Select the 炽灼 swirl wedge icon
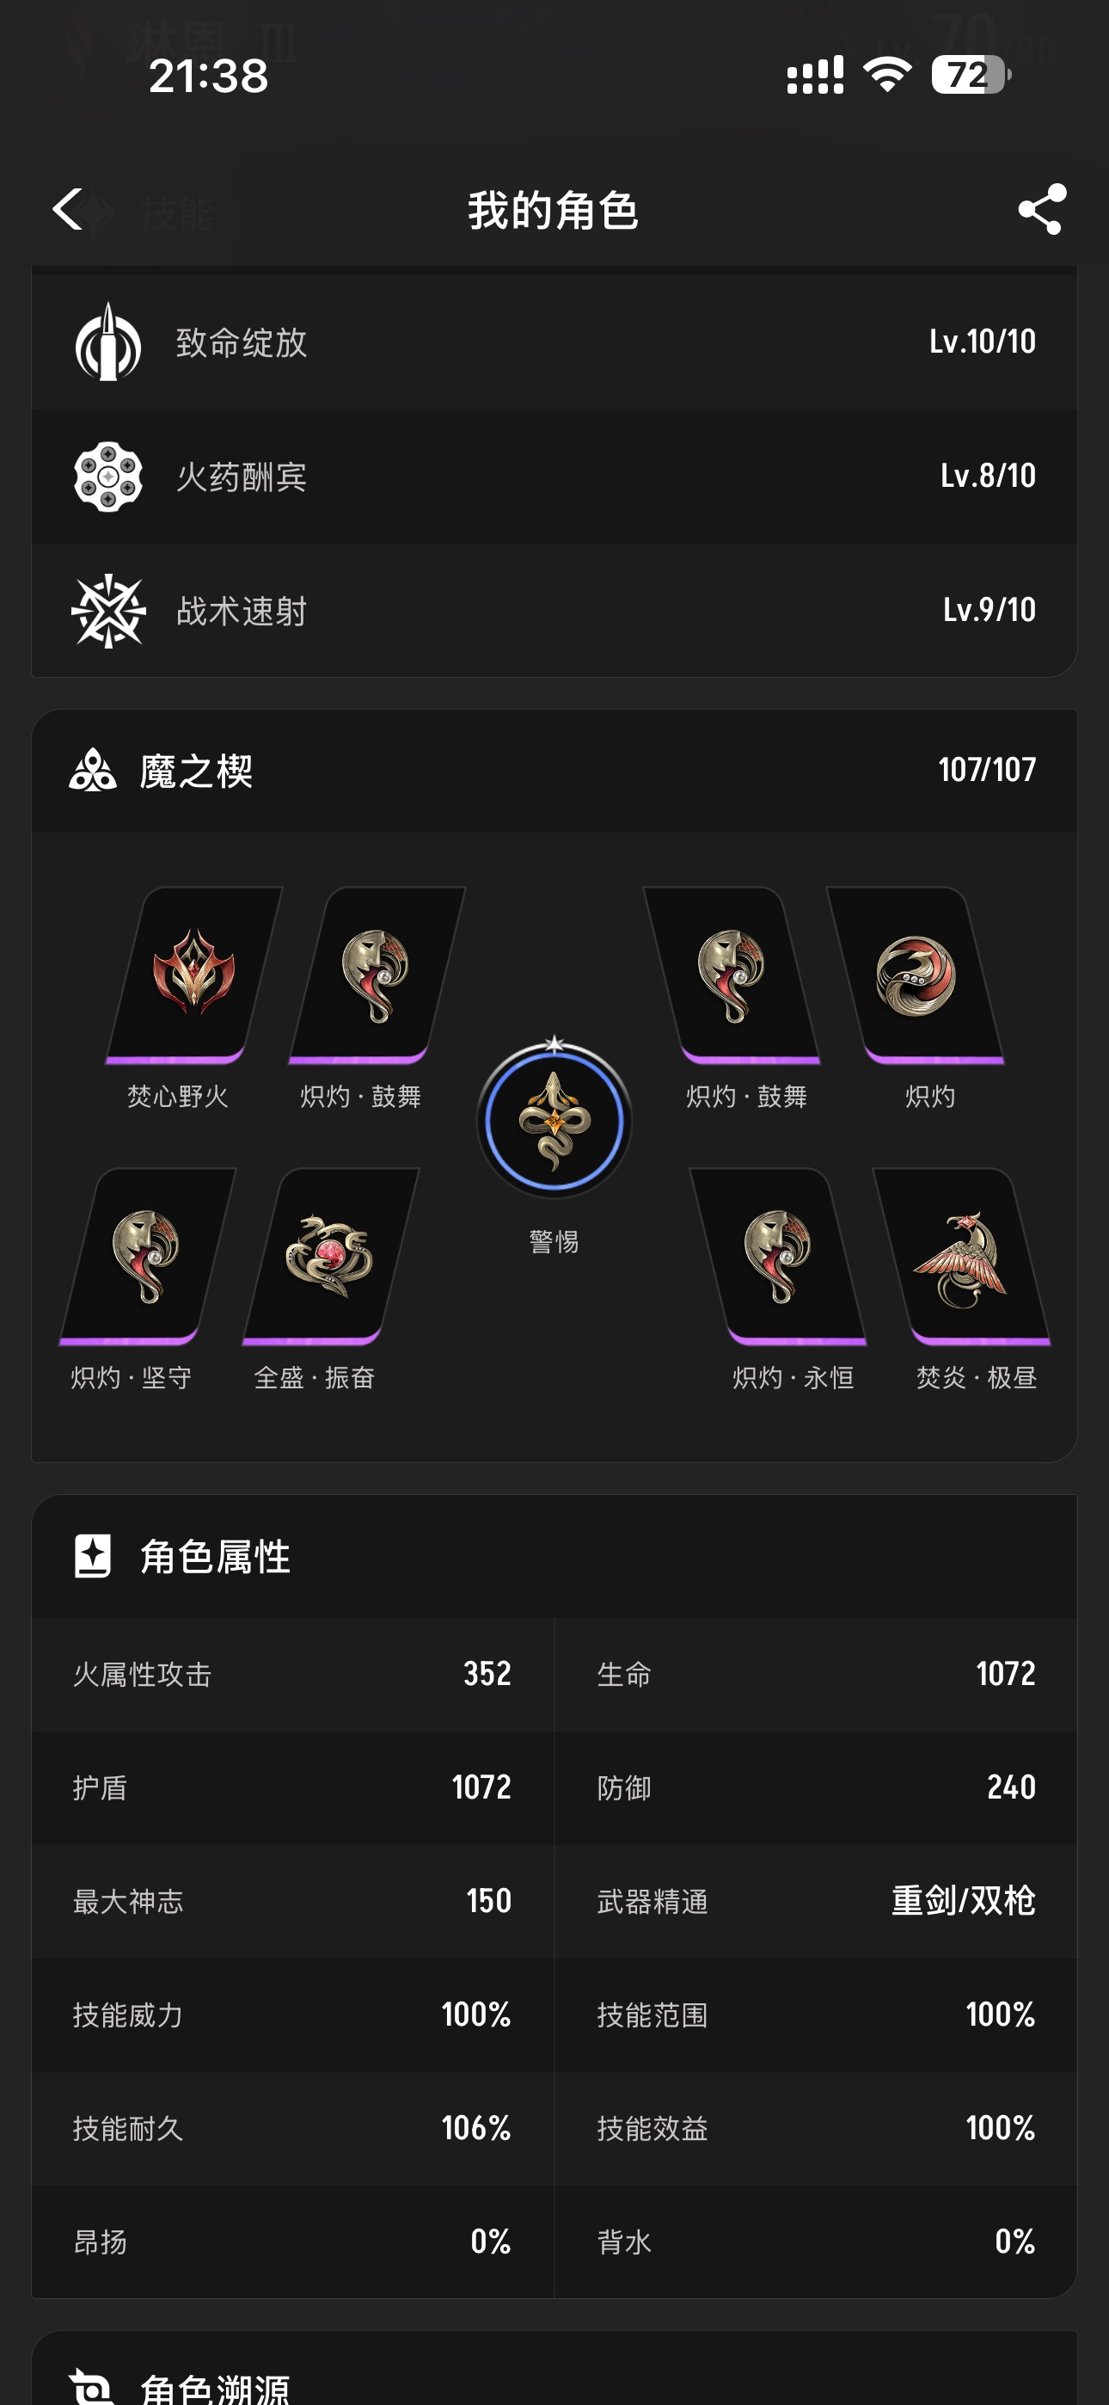Viewport: 1109px width, 2405px height. pyautogui.click(x=915, y=975)
